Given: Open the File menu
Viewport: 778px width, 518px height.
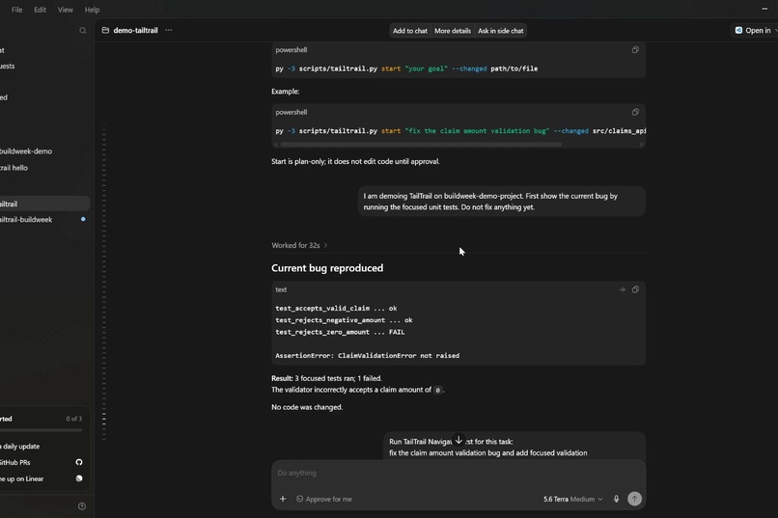Looking at the screenshot, I should 16,10.
